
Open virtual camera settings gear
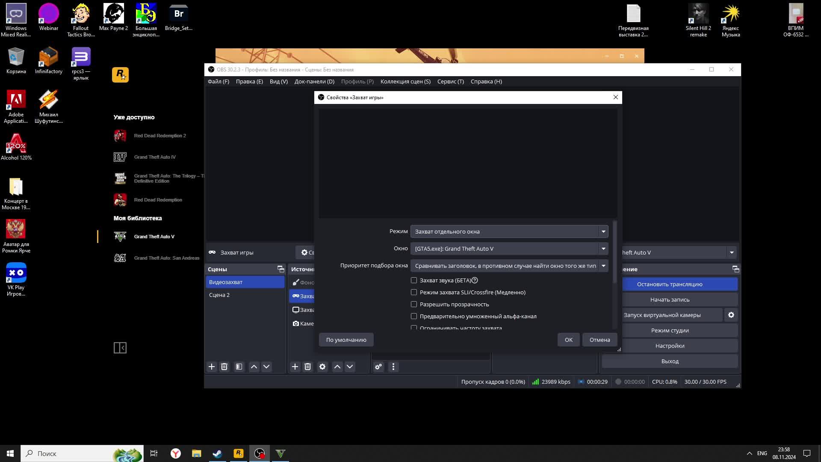[731, 315]
